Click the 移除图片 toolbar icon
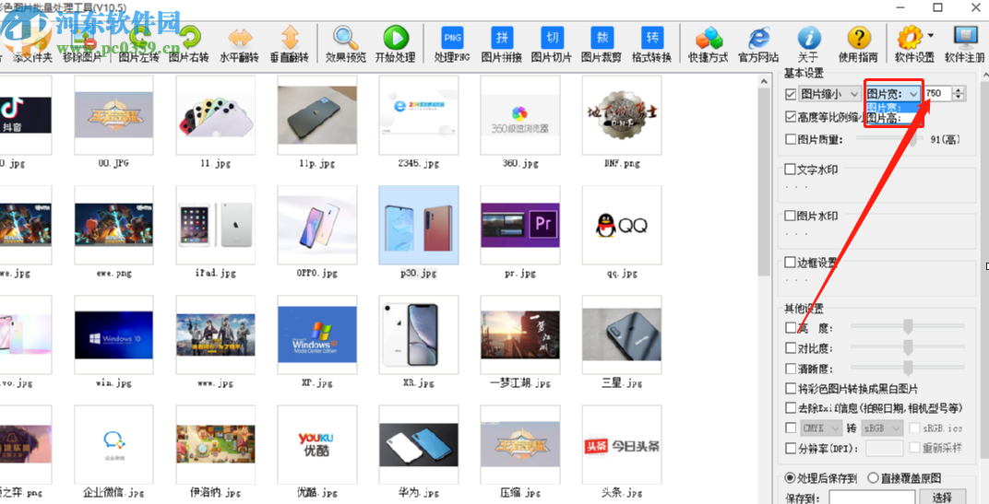989x504 pixels. 82,45
